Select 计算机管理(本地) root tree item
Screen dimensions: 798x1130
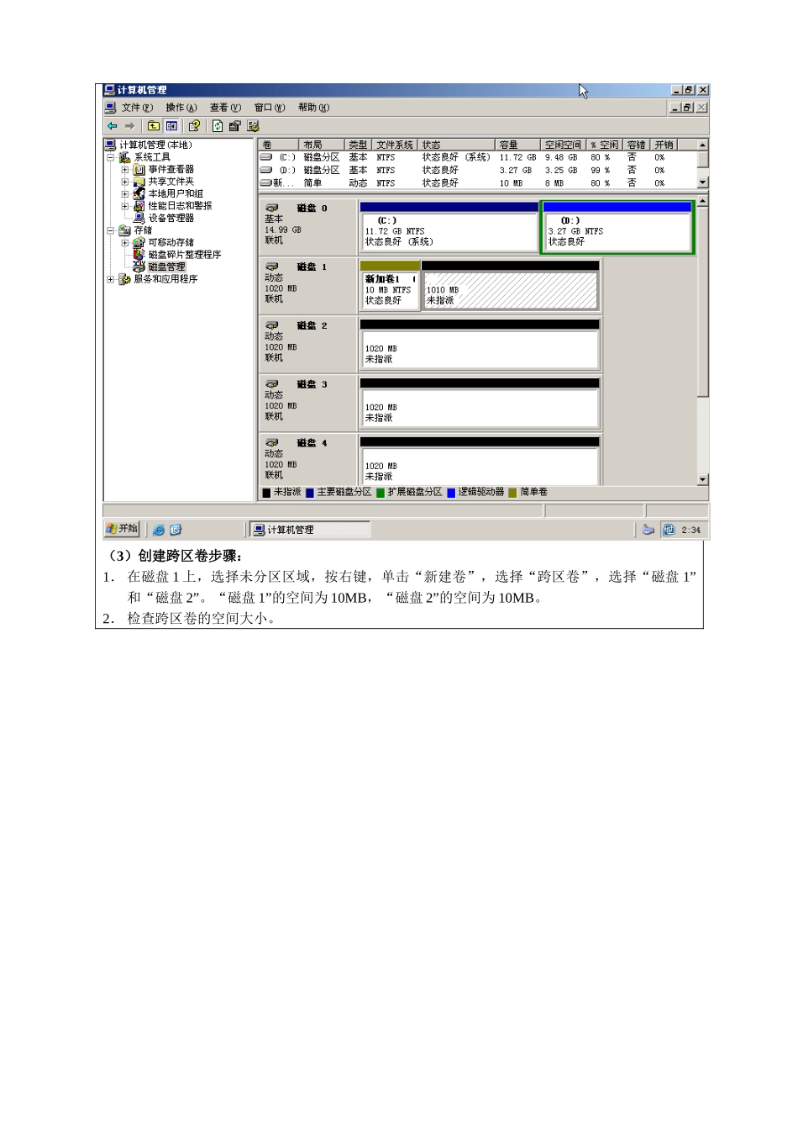pyautogui.click(x=155, y=145)
